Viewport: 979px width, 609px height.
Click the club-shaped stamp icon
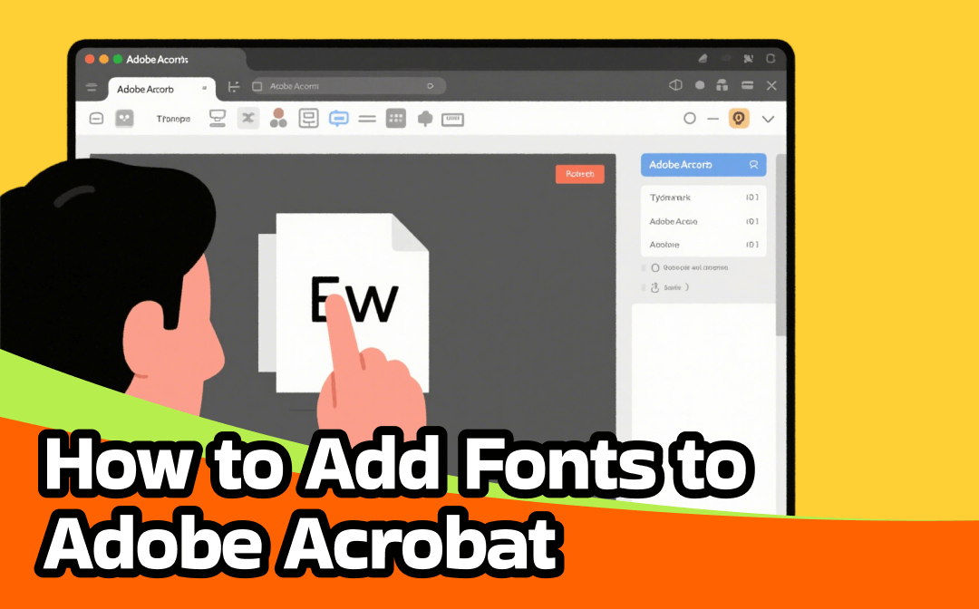coord(425,119)
